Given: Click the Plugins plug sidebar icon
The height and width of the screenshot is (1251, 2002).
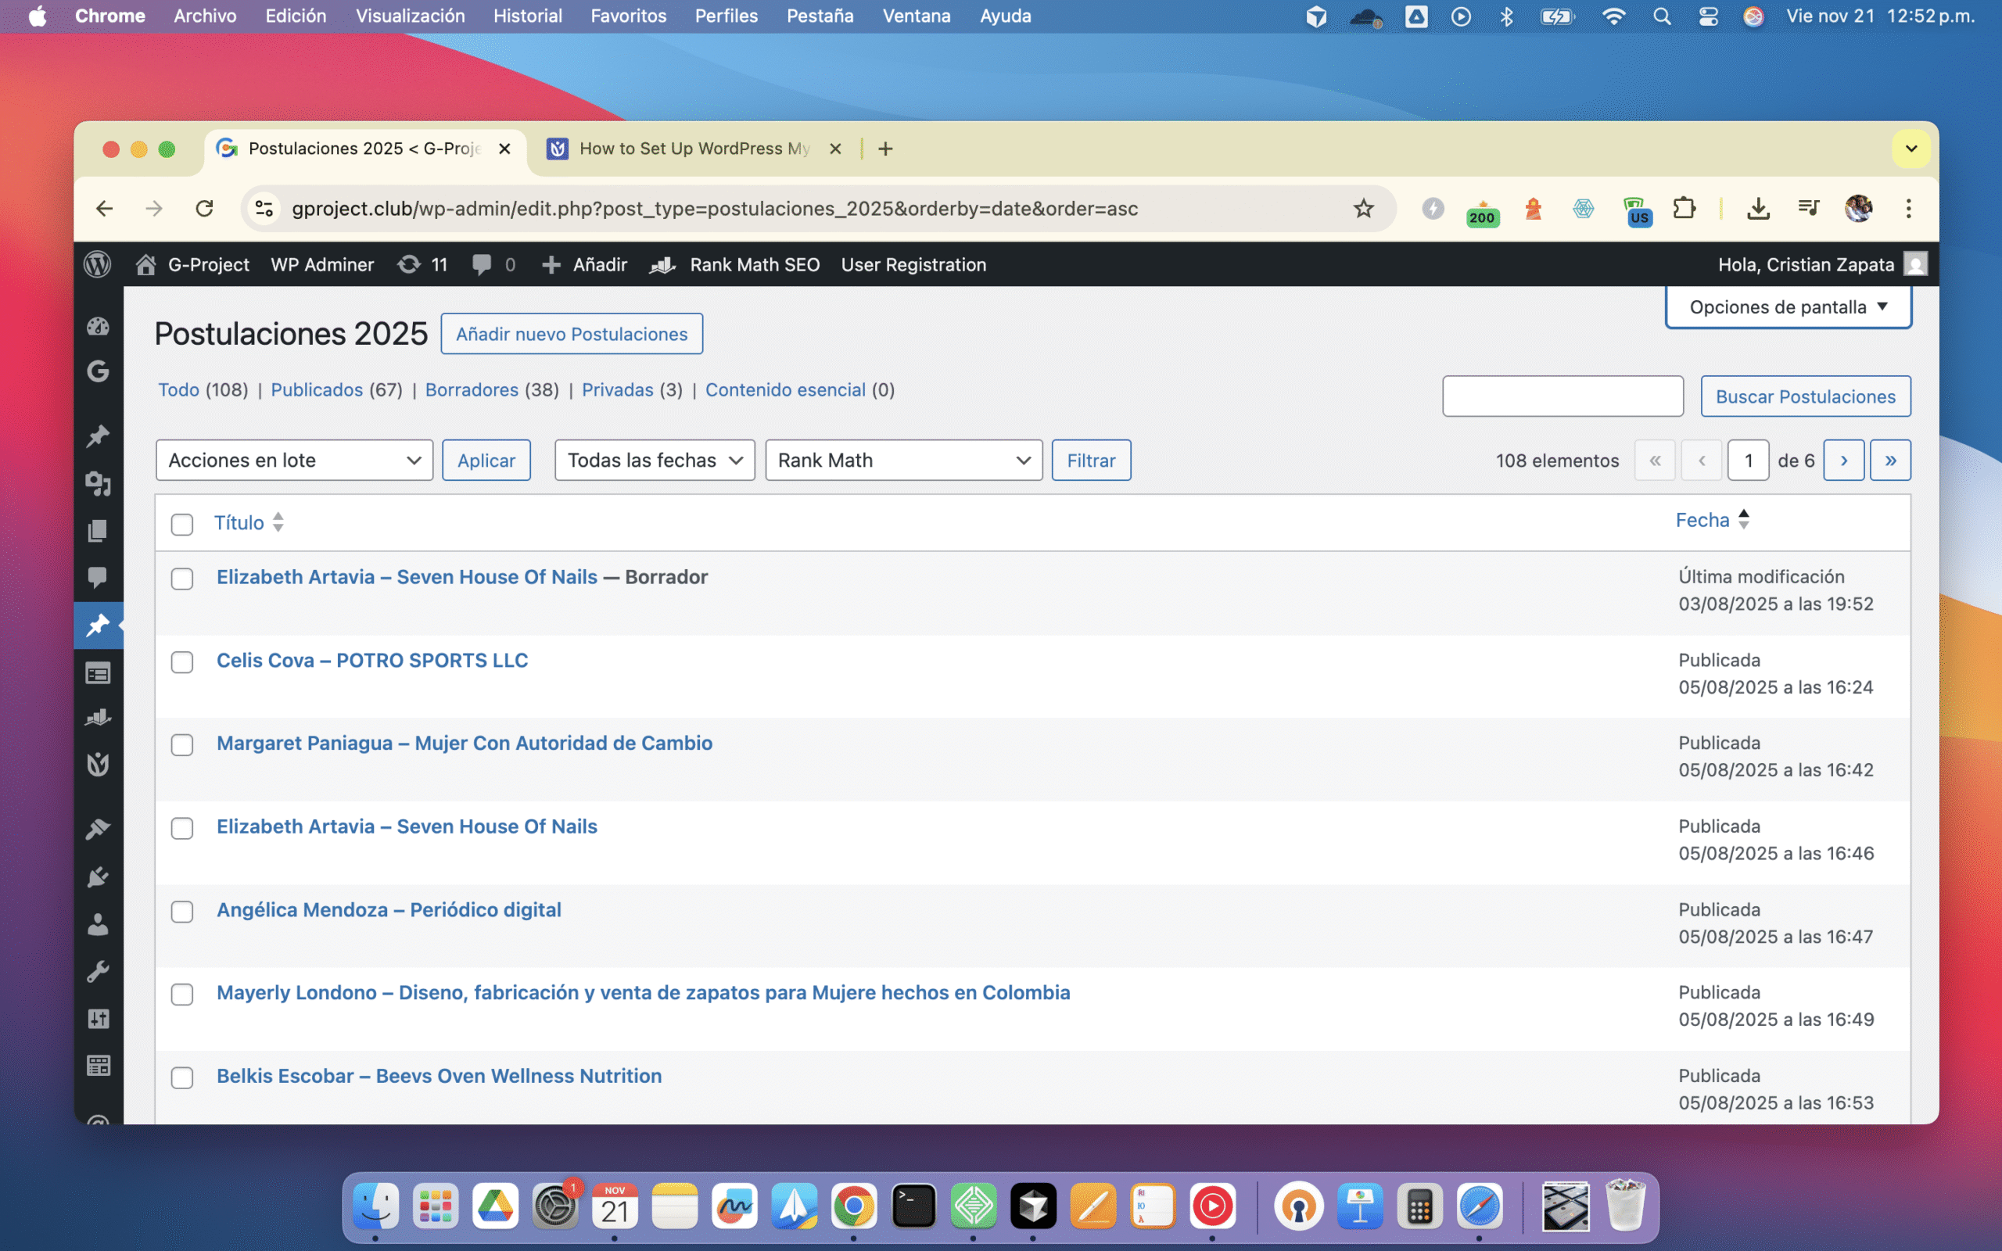Looking at the screenshot, I should point(98,877).
